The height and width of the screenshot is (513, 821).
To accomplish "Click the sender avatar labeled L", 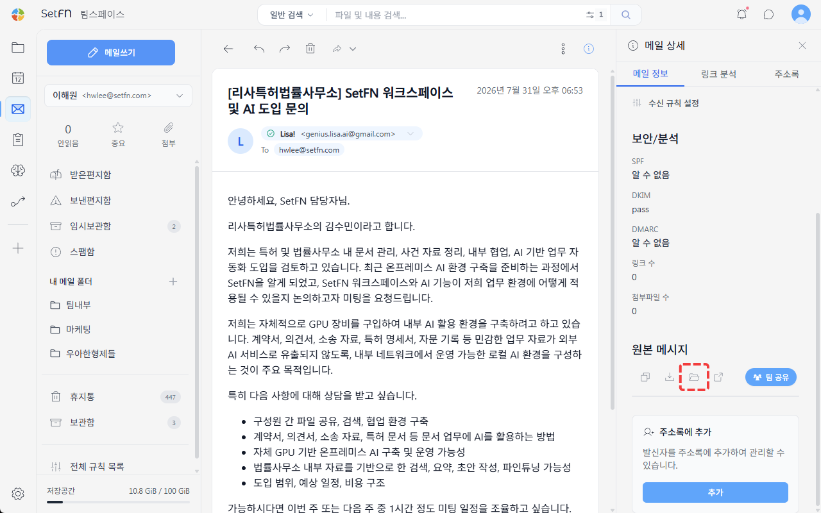I will pos(241,141).
